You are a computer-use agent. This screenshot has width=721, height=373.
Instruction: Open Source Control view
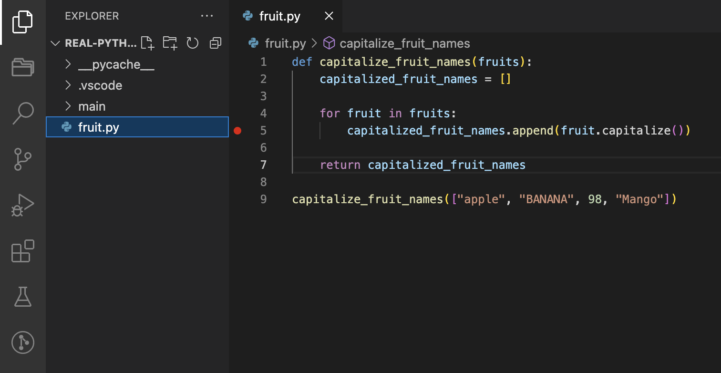pos(22,159)
